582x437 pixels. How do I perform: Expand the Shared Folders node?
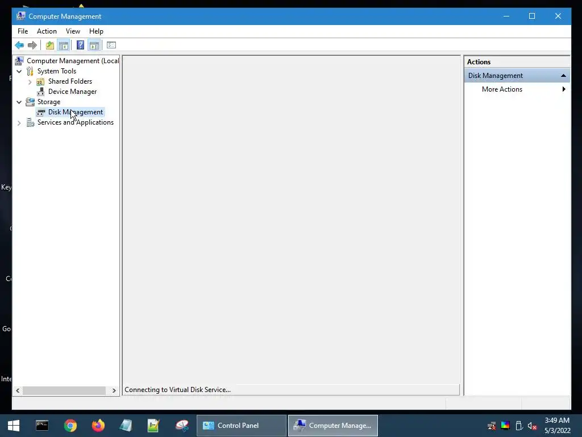pos(30,81)
